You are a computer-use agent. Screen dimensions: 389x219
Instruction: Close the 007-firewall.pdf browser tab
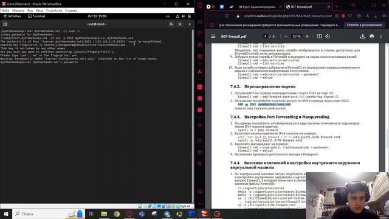point(329,7)
